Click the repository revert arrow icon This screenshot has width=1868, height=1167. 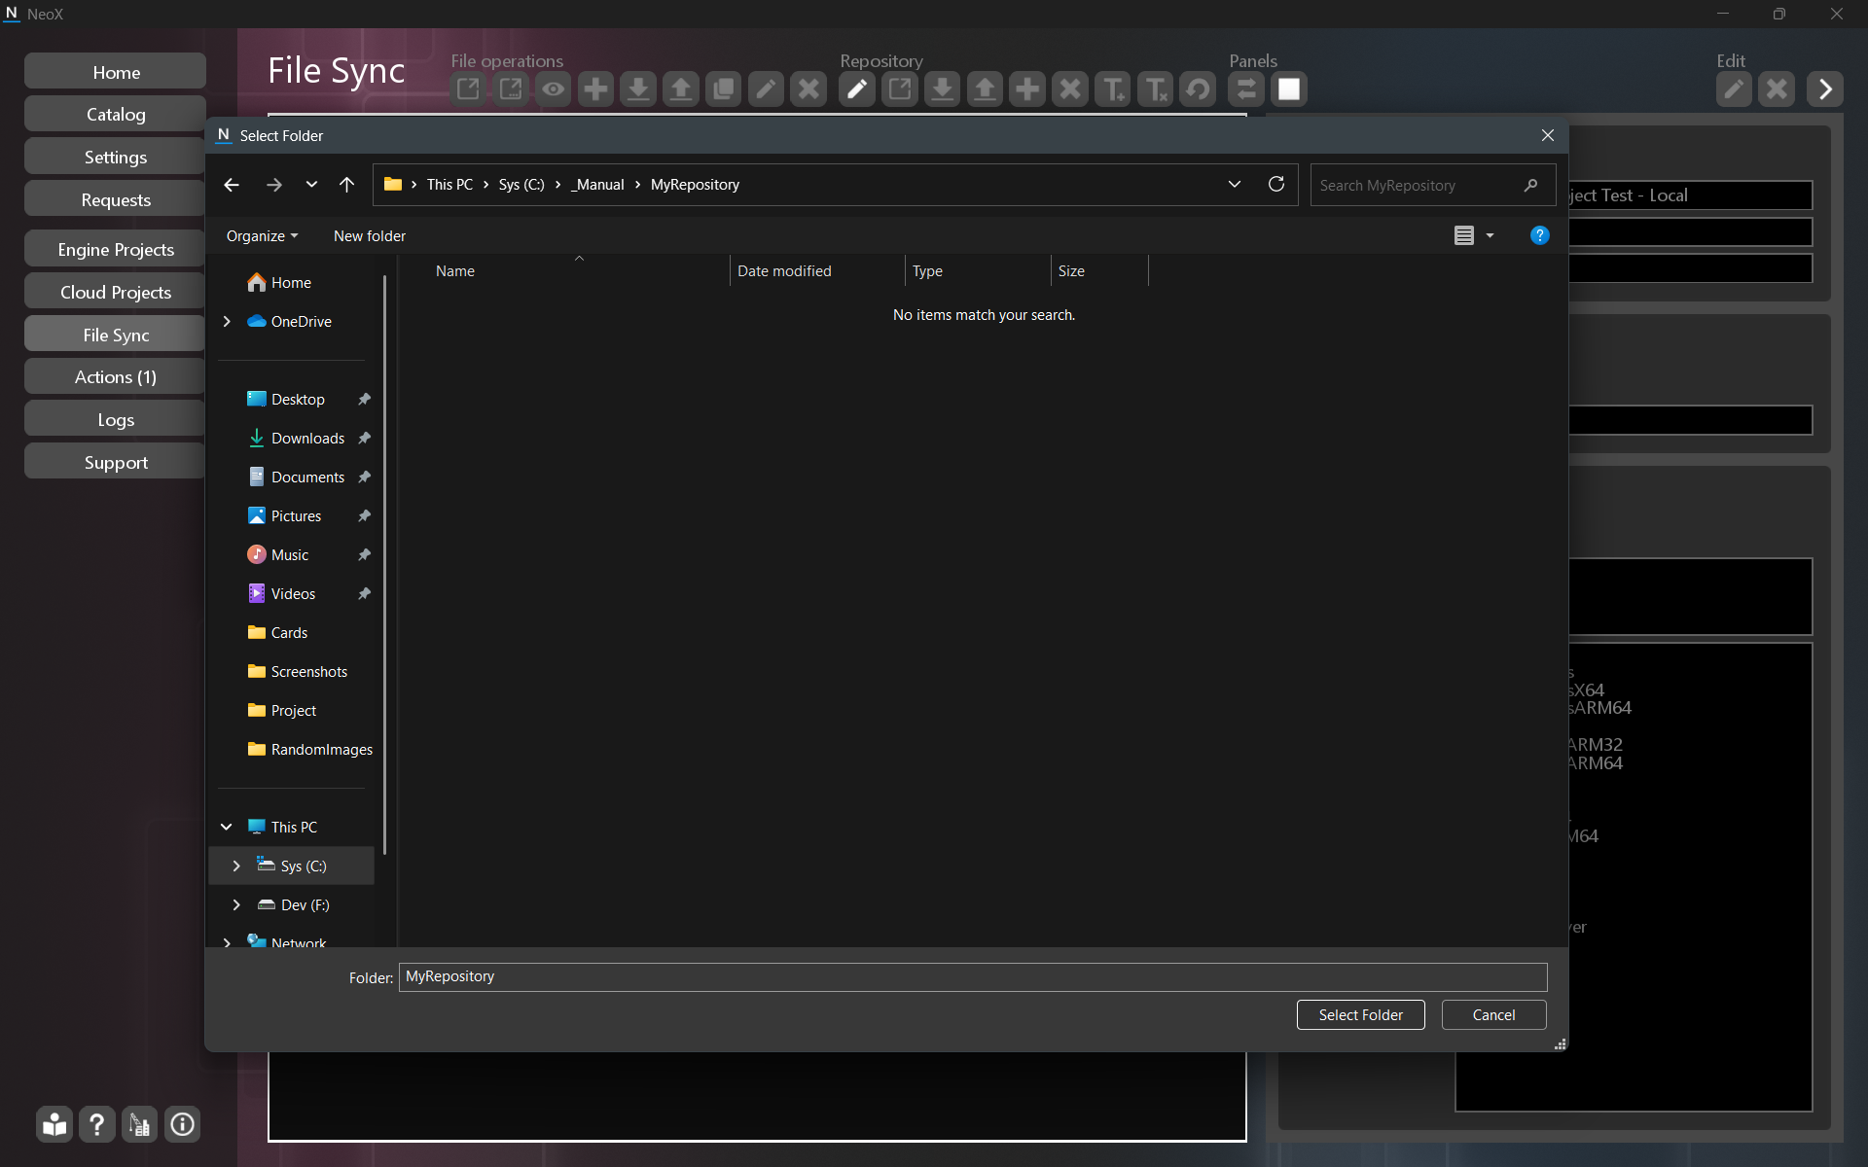point(1199,89)
